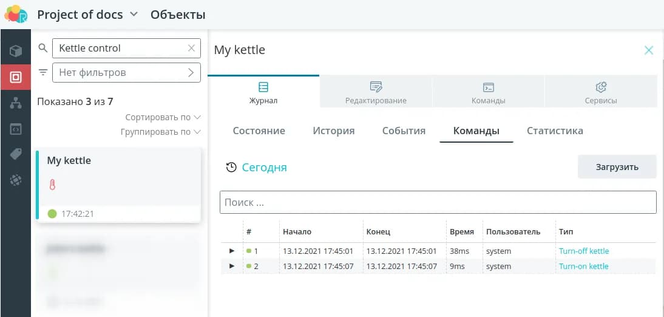Click the Загрузить button
664x317 pixels.
(x=617, y=167)
